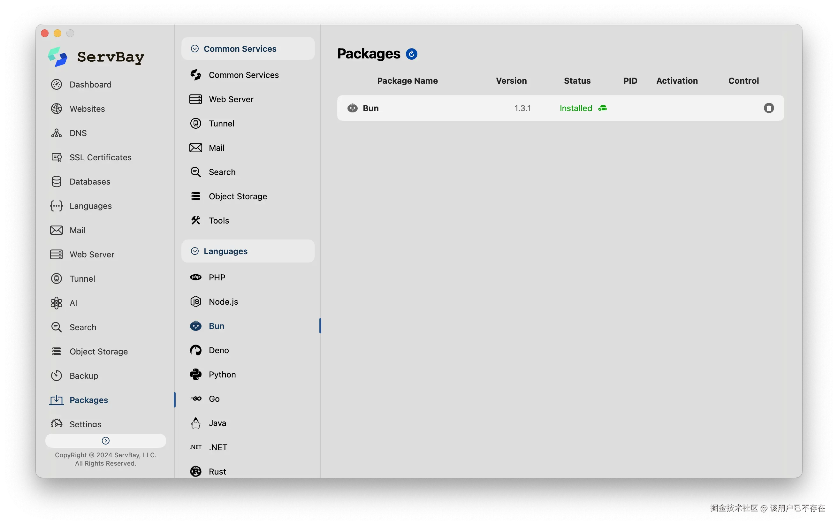
Task: Open the SSL Certificates section
Action: coord(100,157)
